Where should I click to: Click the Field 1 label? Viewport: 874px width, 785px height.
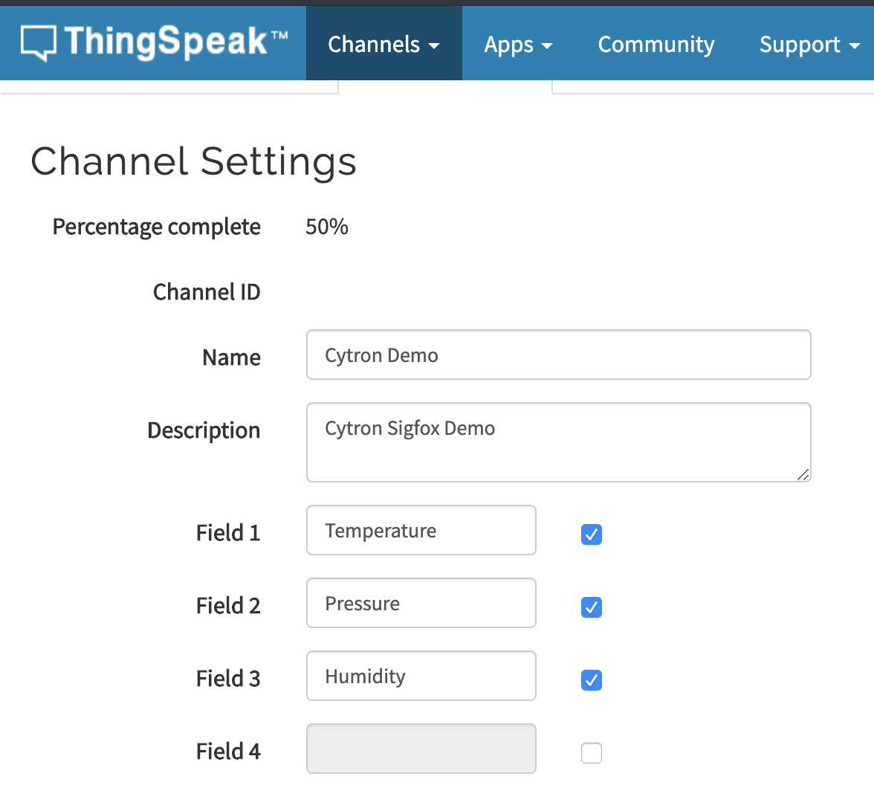coord(228,532)
